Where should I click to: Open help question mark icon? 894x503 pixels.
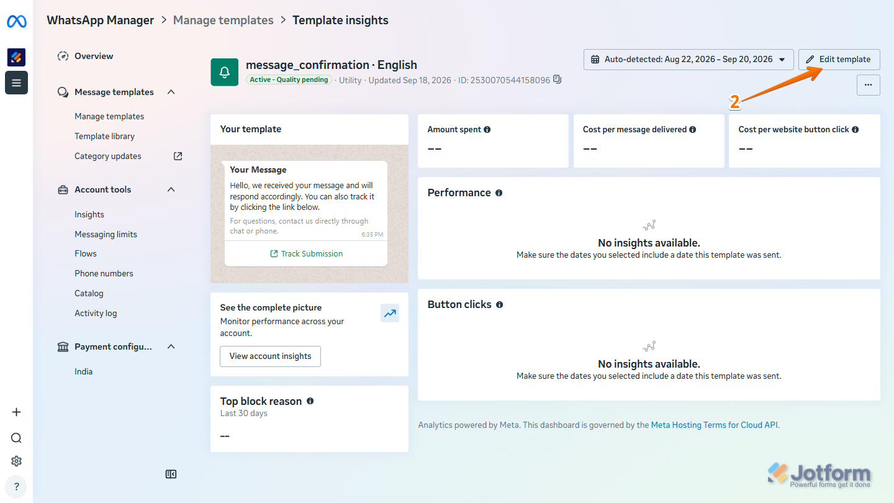[16, 487]
